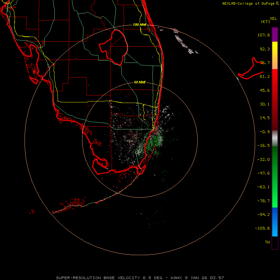The image size is (280, 280).
Task: Click the 61.2 velocity scale value
Action: pos(265,77)
